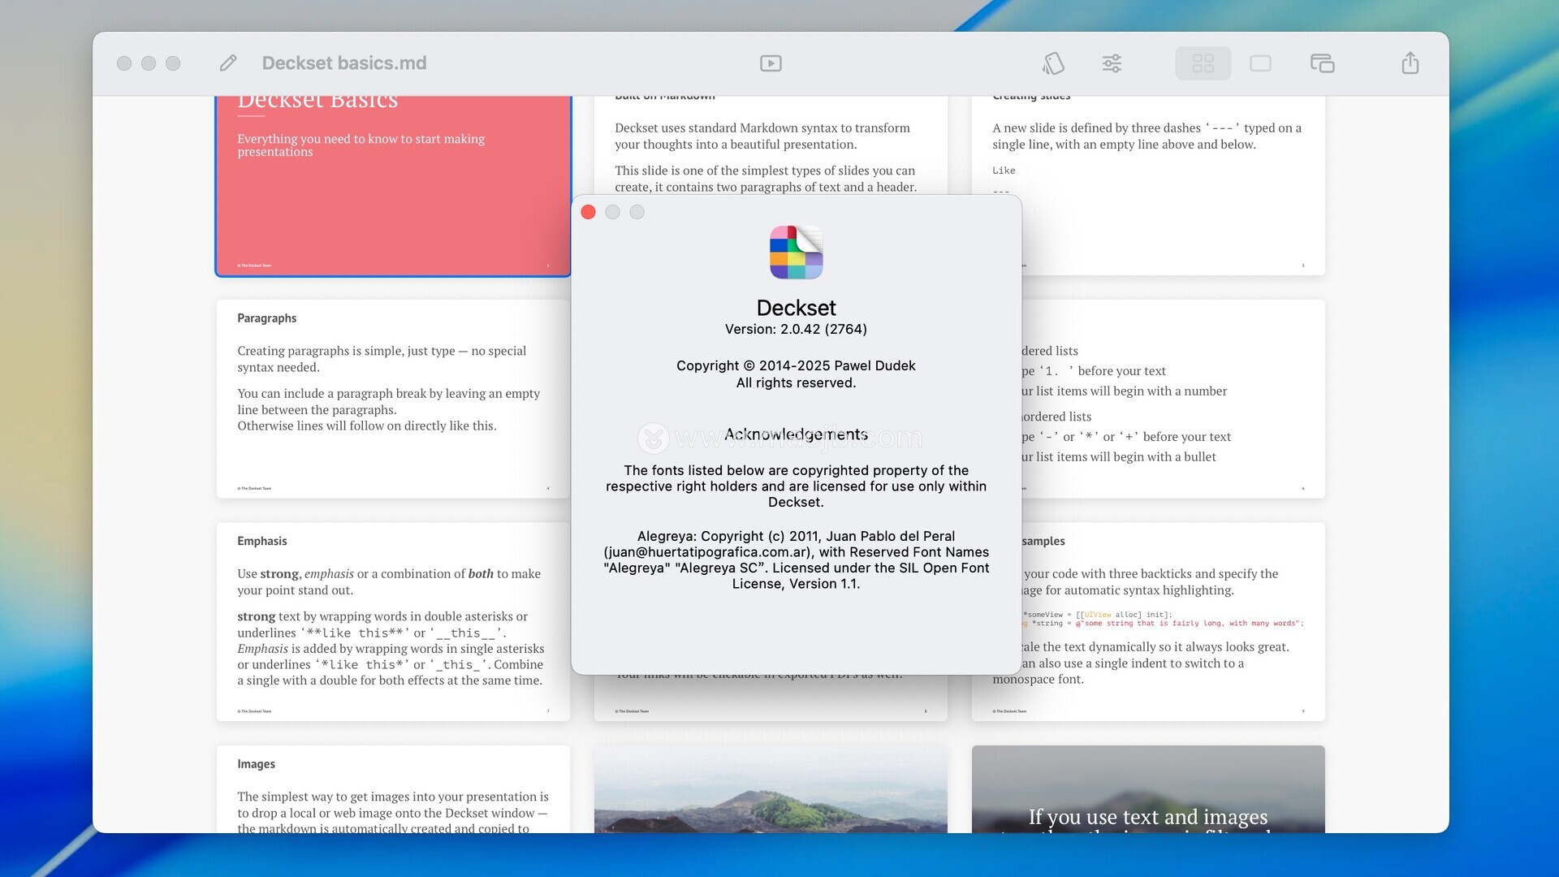Viewport: 1559px width, 877px height.
Task: Start the presentation with the play icon
Action: [x=771, y=63]
